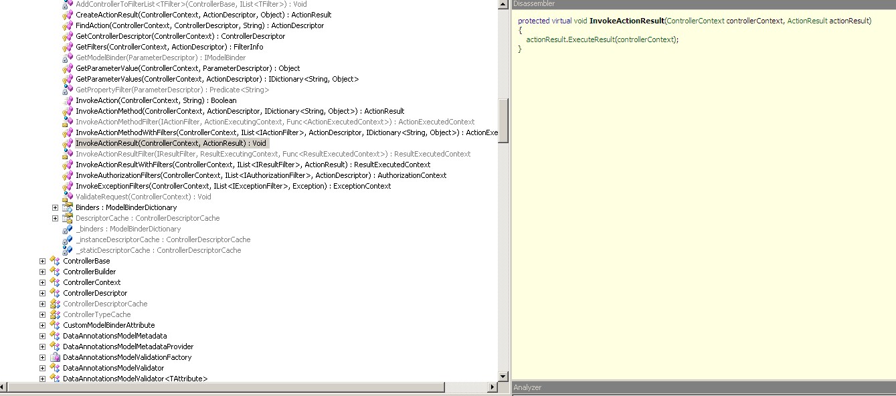The width and height of the screenshot is (896, 396).
Task: Click the method icon beside FindAction
Action: pyautogui.click(x=67, y=25)
